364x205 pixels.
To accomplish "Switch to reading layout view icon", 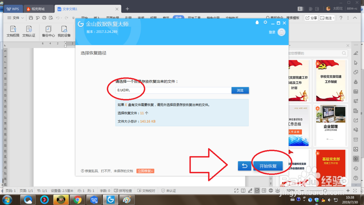I will click(x=243, y=190).
